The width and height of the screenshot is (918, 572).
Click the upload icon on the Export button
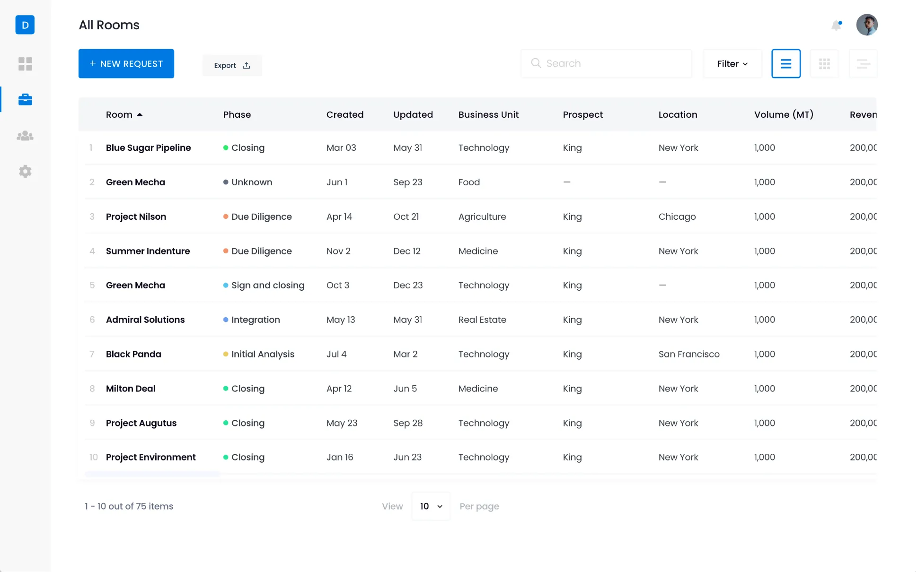pos(247,66)
